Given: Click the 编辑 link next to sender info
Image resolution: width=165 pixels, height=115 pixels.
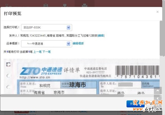Looking at the screenshot, I should coord(101,36).
